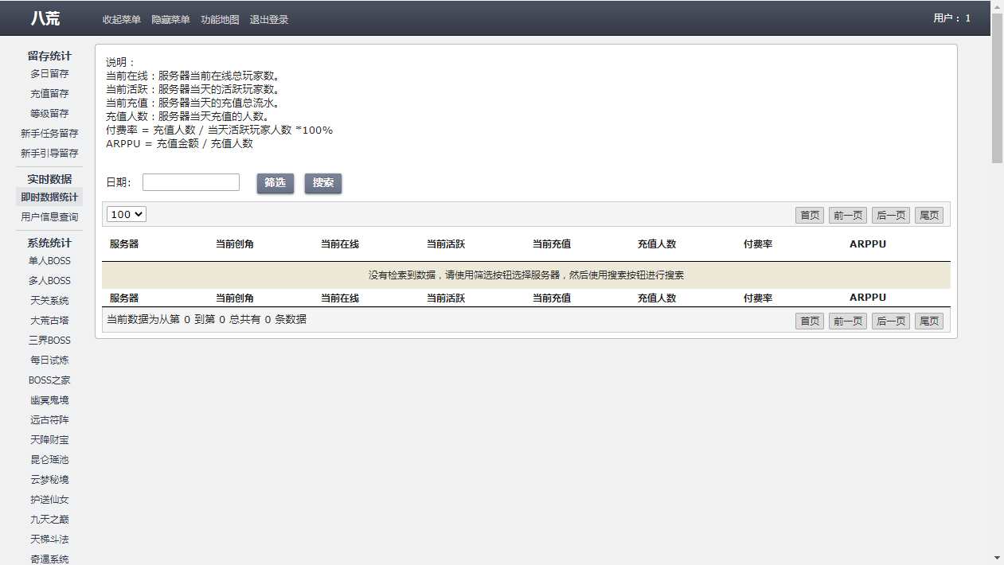This screenshot has width=1004, height=565.
Task: Open the 等级留存 statistics page
Action: [51, 113]
